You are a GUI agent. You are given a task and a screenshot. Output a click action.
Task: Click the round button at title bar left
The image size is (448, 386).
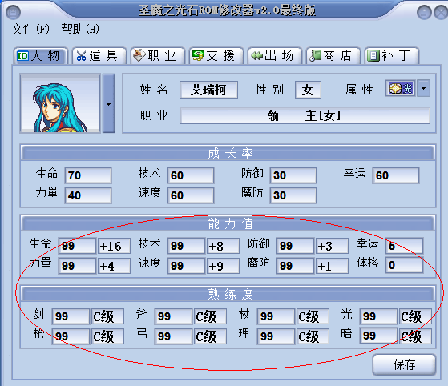(13, 12)
